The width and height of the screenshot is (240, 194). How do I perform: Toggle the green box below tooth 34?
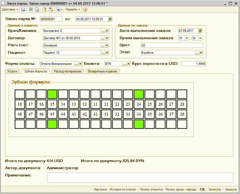tap(139, 124)
